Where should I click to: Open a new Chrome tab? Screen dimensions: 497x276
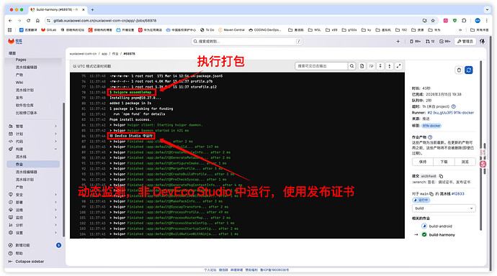tap(92, 10)
